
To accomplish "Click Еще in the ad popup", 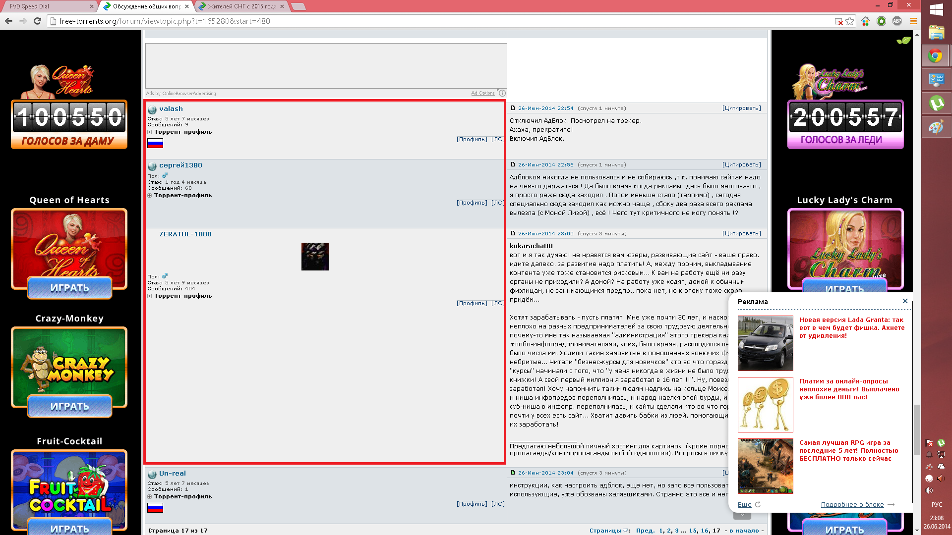I will click(744, 505).
